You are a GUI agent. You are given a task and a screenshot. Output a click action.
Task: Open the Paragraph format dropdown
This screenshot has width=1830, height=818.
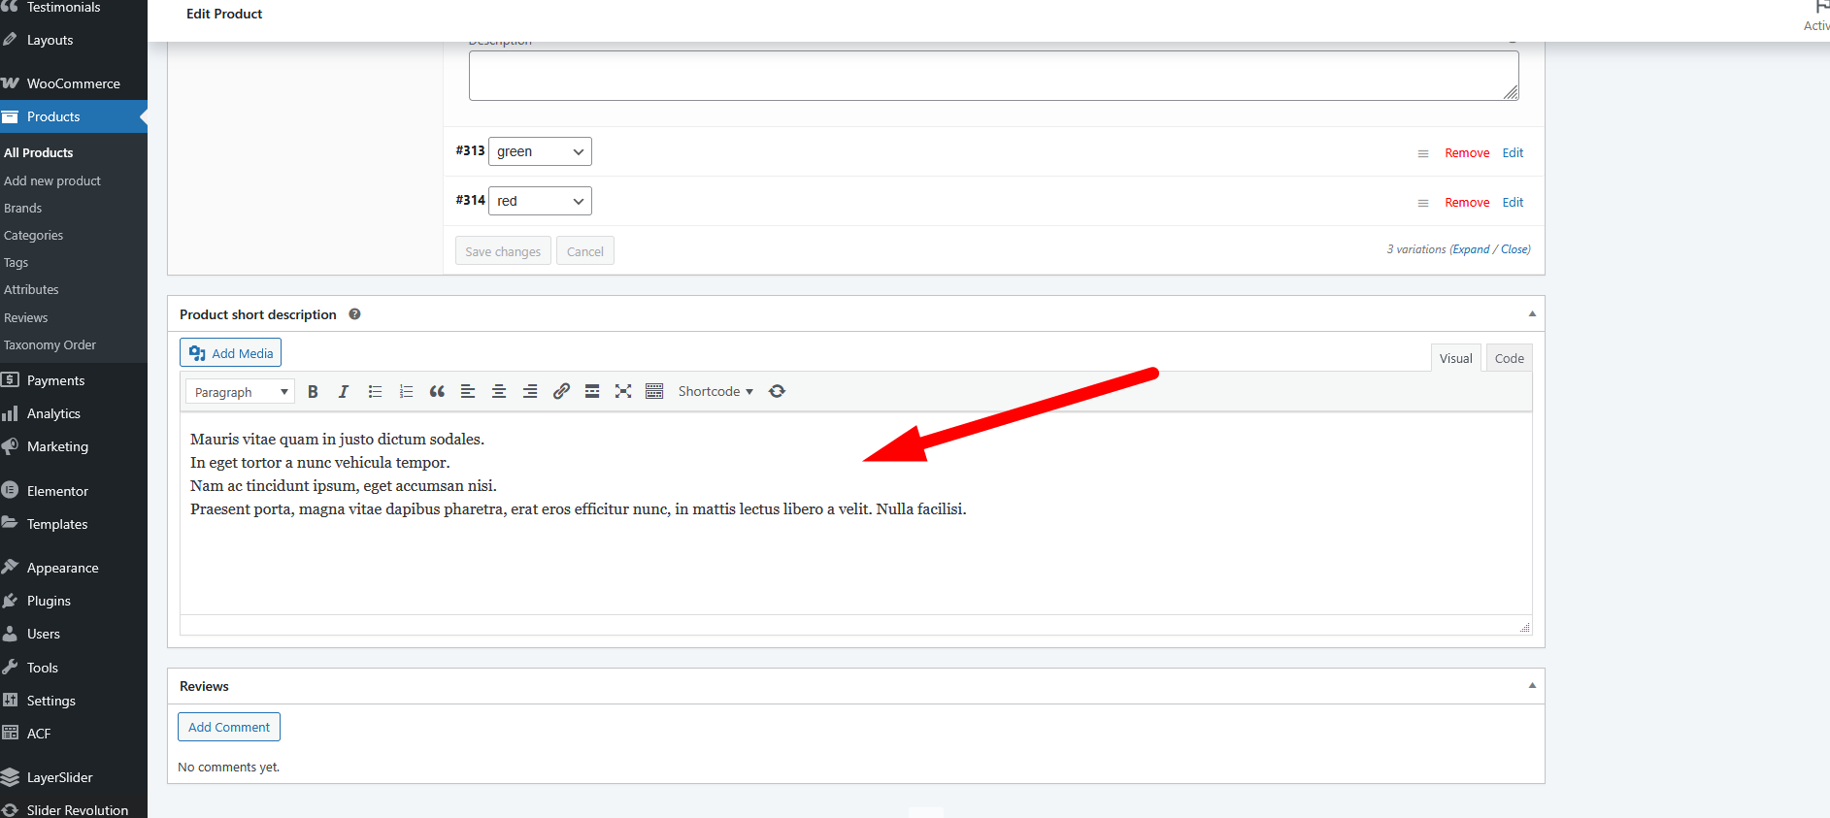(241, 392)
